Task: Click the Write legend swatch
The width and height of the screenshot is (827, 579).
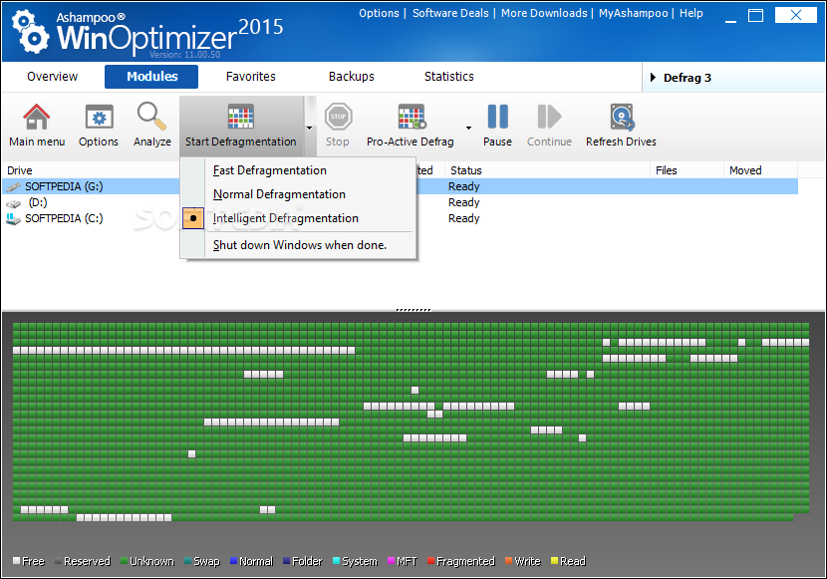Action: tap(508, 560)
